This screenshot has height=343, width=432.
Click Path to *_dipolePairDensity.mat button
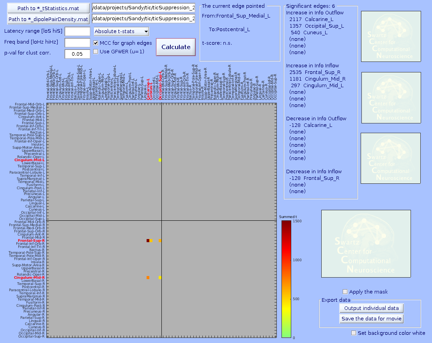point(48,19)
